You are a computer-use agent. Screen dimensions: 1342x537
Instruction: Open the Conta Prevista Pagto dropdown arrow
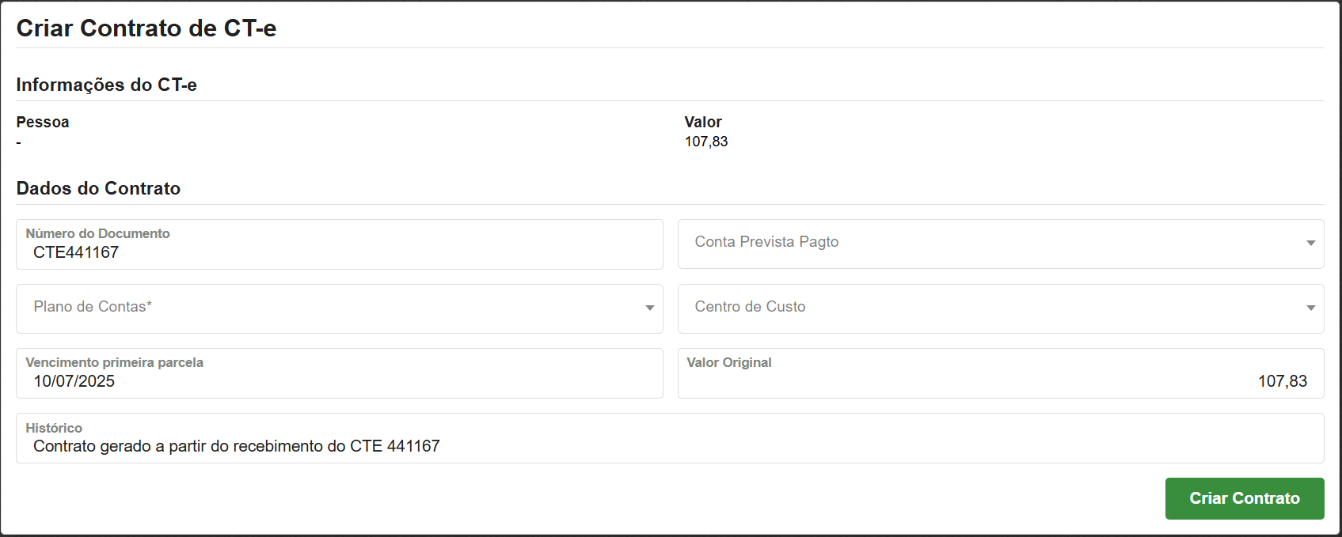(1310, 244)
